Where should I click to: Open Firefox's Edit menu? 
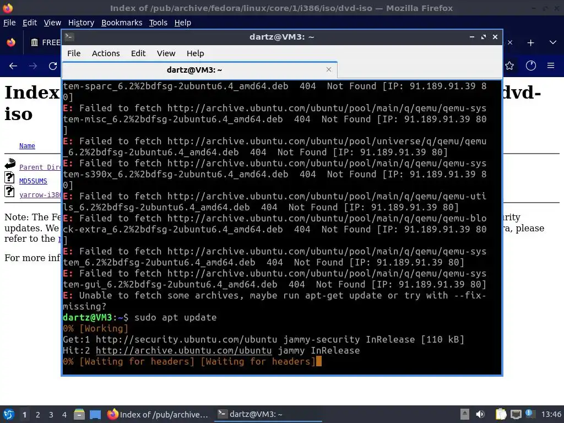point(30,23)
